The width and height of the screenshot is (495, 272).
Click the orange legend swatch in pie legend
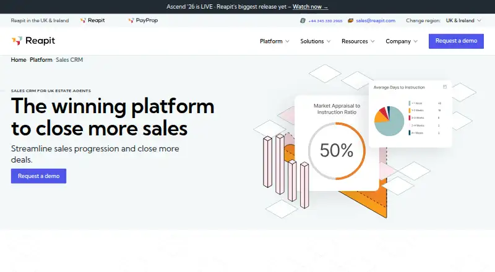[410, 111]
